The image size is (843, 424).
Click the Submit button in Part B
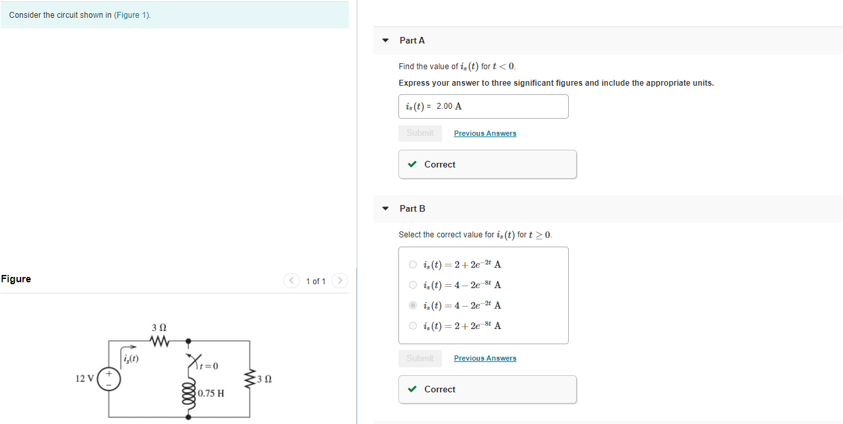tap(420, 358)
